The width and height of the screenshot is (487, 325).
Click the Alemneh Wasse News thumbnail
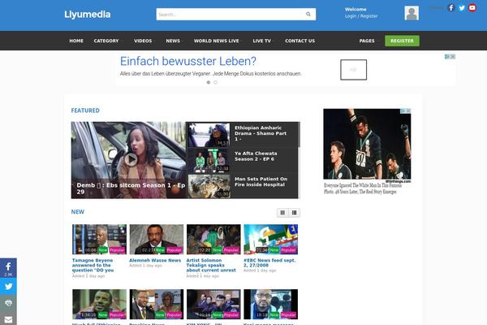pos(157,240)
